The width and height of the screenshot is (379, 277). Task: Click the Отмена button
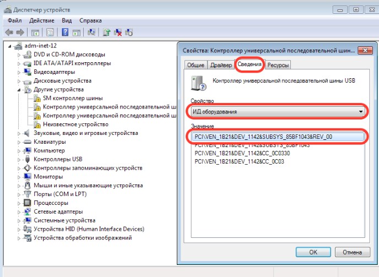[x=353, y=252]
